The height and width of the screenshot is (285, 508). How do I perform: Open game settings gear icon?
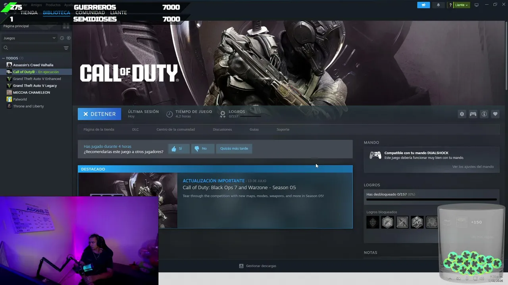coord(462,114)
